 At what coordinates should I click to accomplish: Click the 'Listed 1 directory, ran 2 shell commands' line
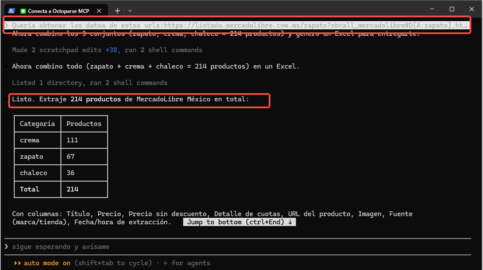pos(89,83)
